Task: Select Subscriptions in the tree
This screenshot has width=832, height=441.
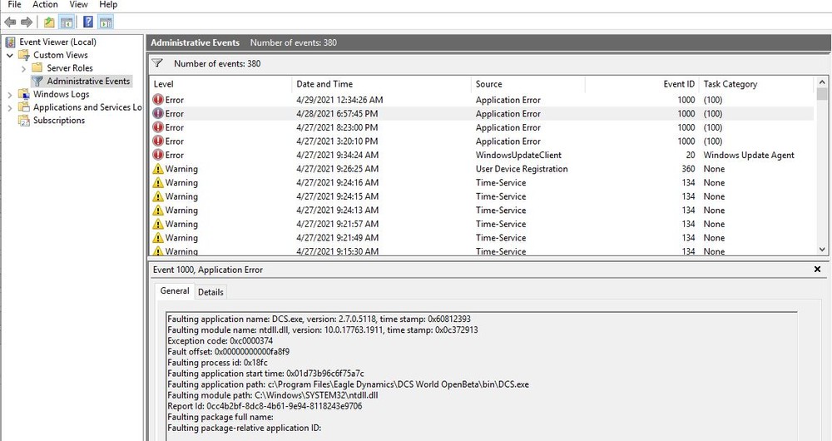Action: click(x=59, y=120)
